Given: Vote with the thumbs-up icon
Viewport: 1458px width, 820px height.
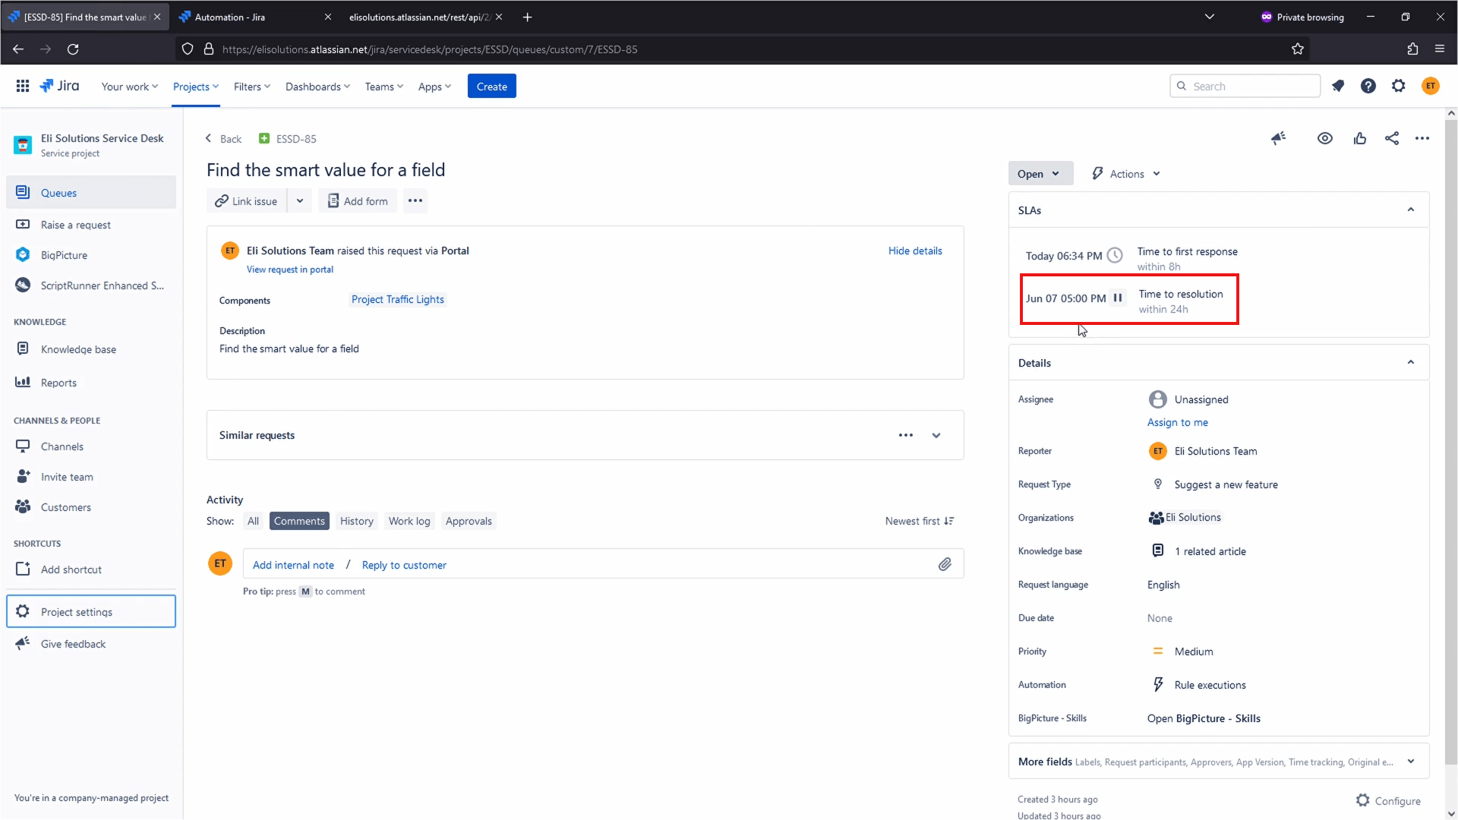Looking at the screenshot, I should [1359, 138].
